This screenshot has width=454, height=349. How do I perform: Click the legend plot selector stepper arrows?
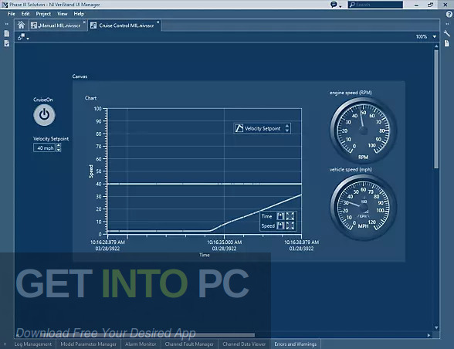(x=287, y=128)
